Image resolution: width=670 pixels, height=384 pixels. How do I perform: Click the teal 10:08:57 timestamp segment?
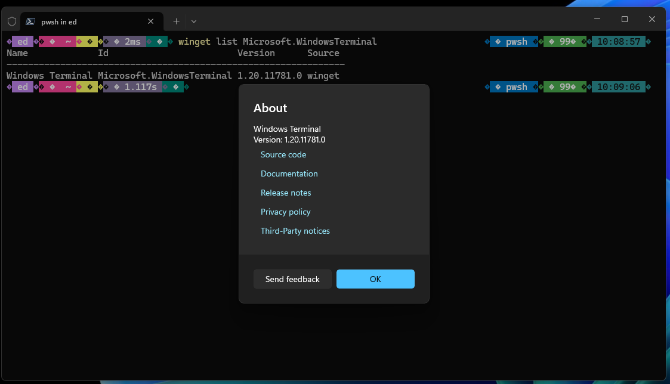[619, 41]
